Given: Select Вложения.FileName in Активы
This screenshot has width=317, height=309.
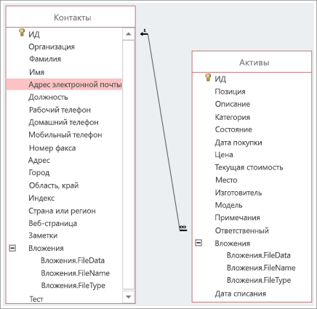Looking at the screenshot, I should click(x=261, y=268).
